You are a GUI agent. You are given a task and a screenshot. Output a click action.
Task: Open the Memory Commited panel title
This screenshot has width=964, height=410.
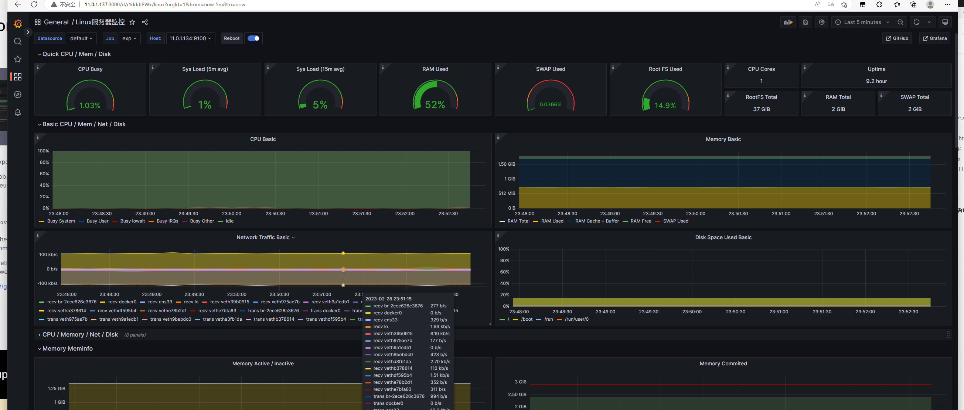click(x=723, y=363)
